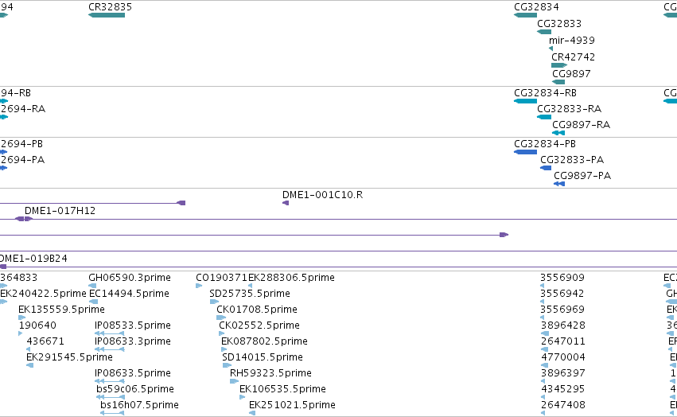Select protein CG32834-PB
The image size is (677, 417).
click(526, 152)
